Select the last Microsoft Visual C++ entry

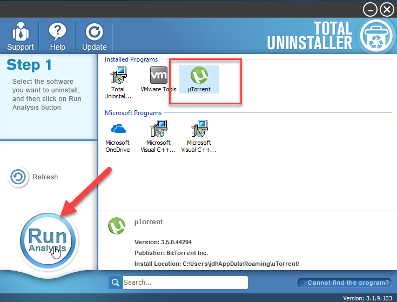pos(199,137)
